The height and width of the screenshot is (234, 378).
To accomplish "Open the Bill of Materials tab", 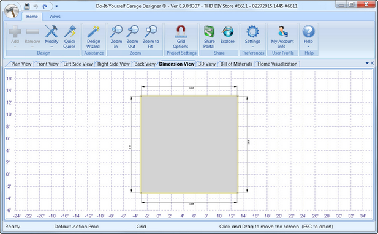I will click(x=236, y=64).
